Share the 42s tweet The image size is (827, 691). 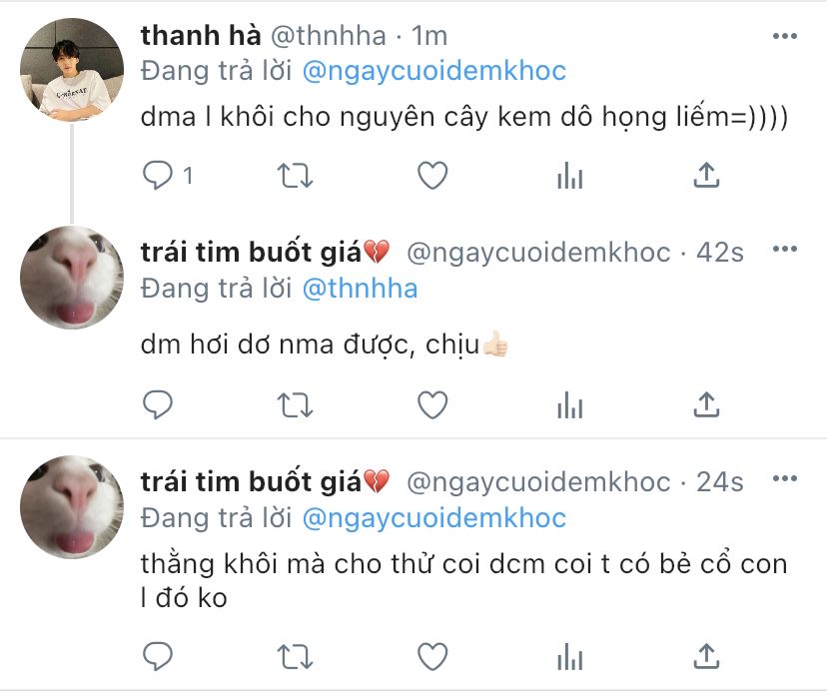coord(706,404)
